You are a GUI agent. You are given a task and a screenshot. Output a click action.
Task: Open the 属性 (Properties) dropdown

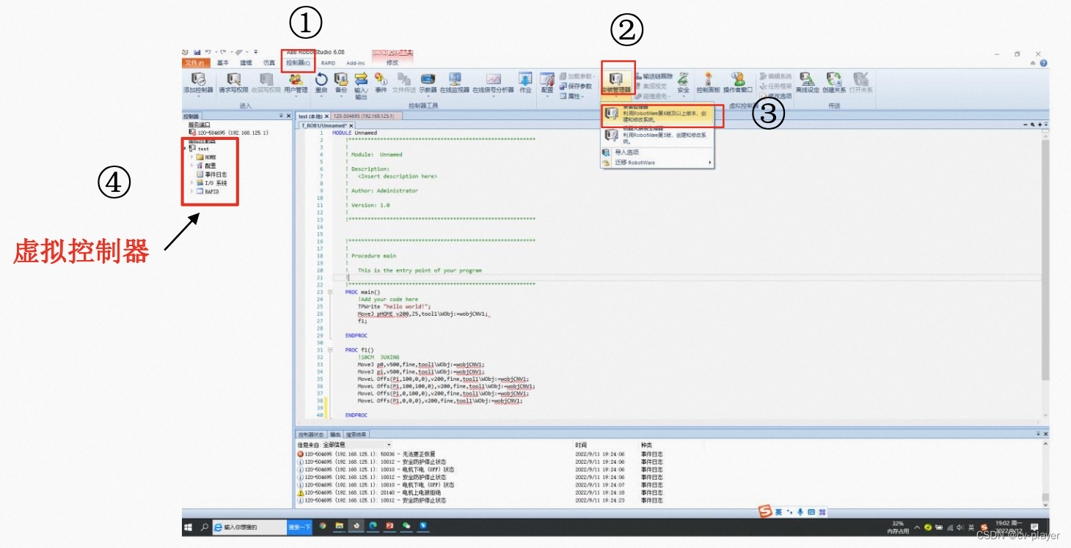point(571,96)
